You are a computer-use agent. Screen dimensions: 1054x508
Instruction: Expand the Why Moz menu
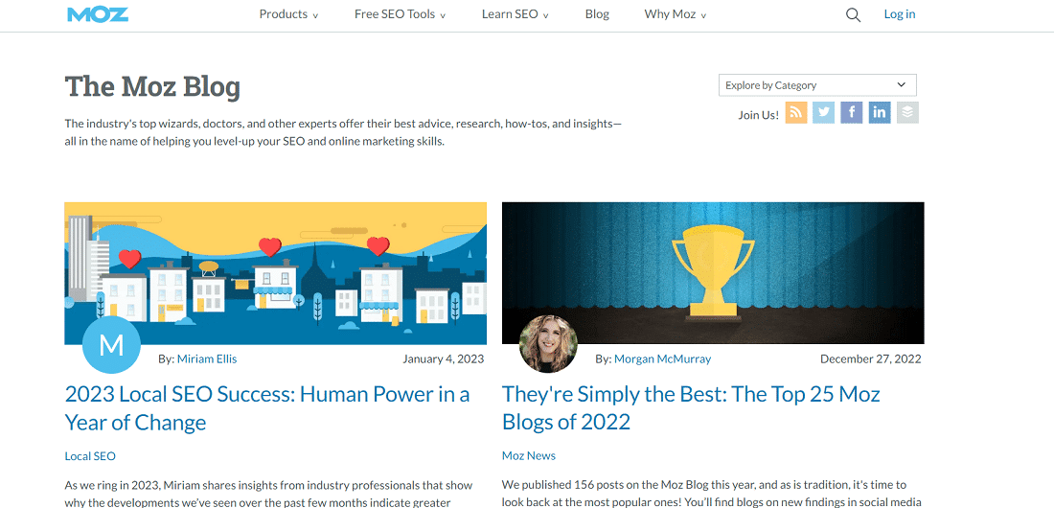tap(675, 14)
